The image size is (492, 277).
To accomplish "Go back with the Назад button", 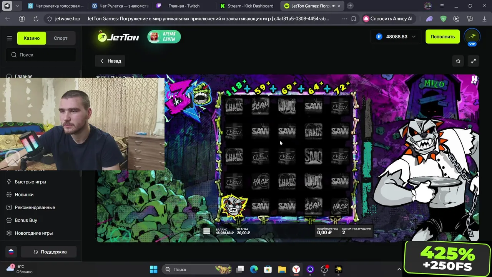I will (111, 61).
